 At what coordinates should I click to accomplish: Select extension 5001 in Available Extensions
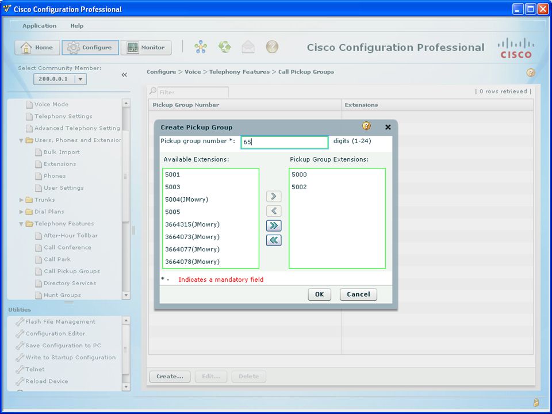pyautogui.click(x=210, y=175)
